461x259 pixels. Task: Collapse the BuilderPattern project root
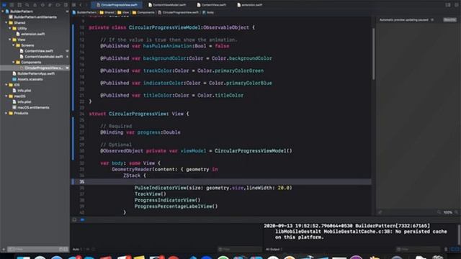coord(3,12)
